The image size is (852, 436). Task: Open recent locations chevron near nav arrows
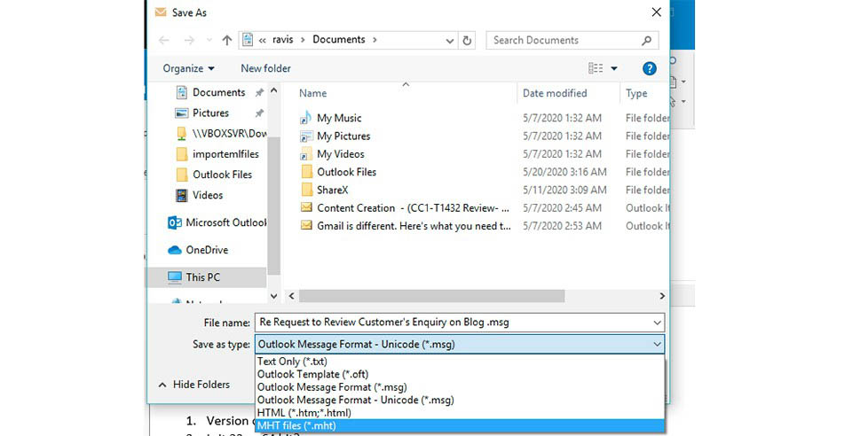coord(209,40)
